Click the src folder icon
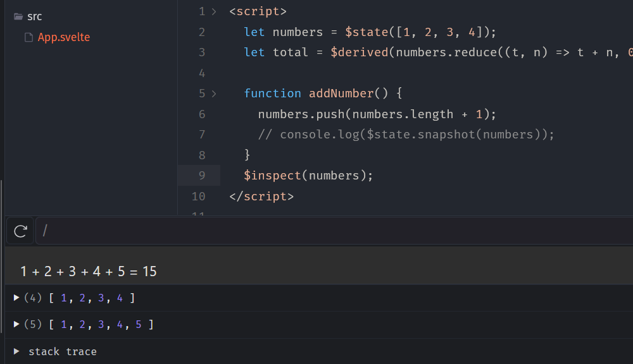Image resolution: width=633 pixels, height=364 pixels. coord(18,16)
